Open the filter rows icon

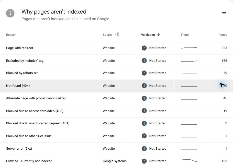(x=224, y=14)
